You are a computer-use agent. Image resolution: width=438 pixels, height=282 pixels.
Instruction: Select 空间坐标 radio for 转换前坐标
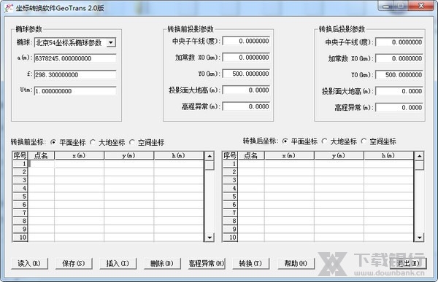click(x=132, y=142)
